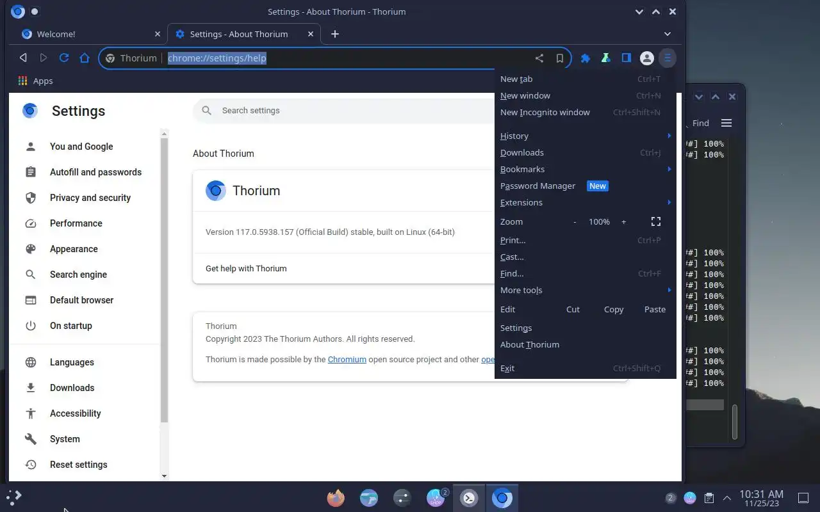The width and height of the screenshot is (820, 512).
Task: Open the clipboard tray icon
Action: [709, 498]
